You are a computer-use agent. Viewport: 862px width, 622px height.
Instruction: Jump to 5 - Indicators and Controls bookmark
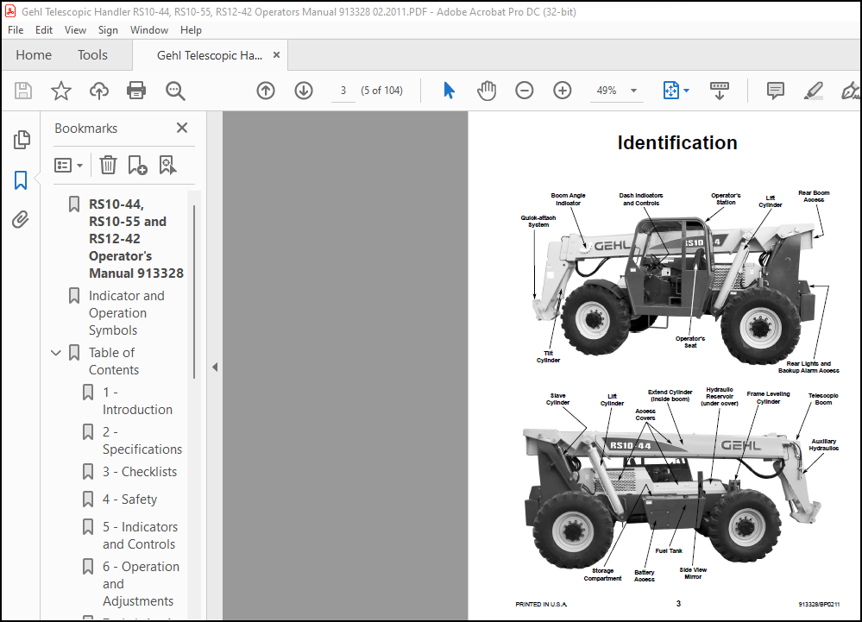[140, 536]
